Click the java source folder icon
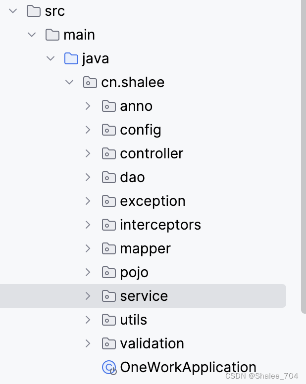Image resolution: width=306 pixels, height=384 pixels. click(71, 58)
